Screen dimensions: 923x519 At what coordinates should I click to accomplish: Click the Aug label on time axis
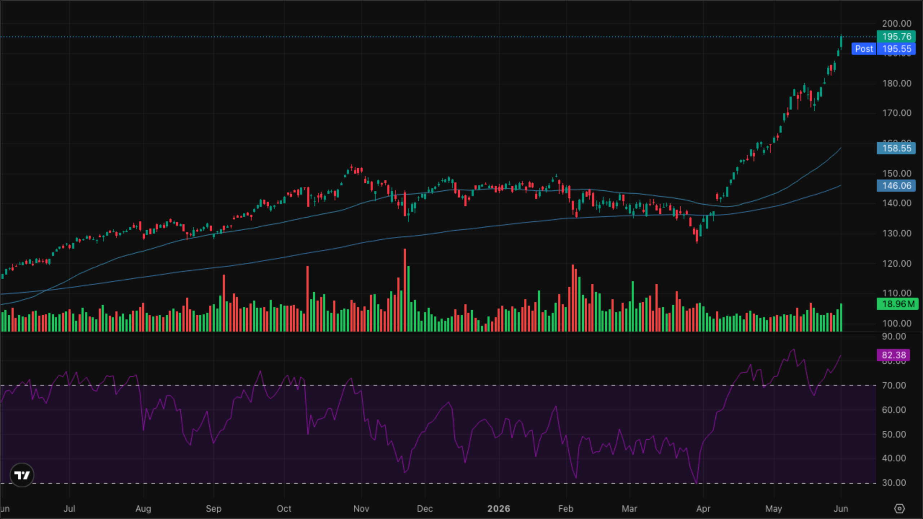(143, 509)
